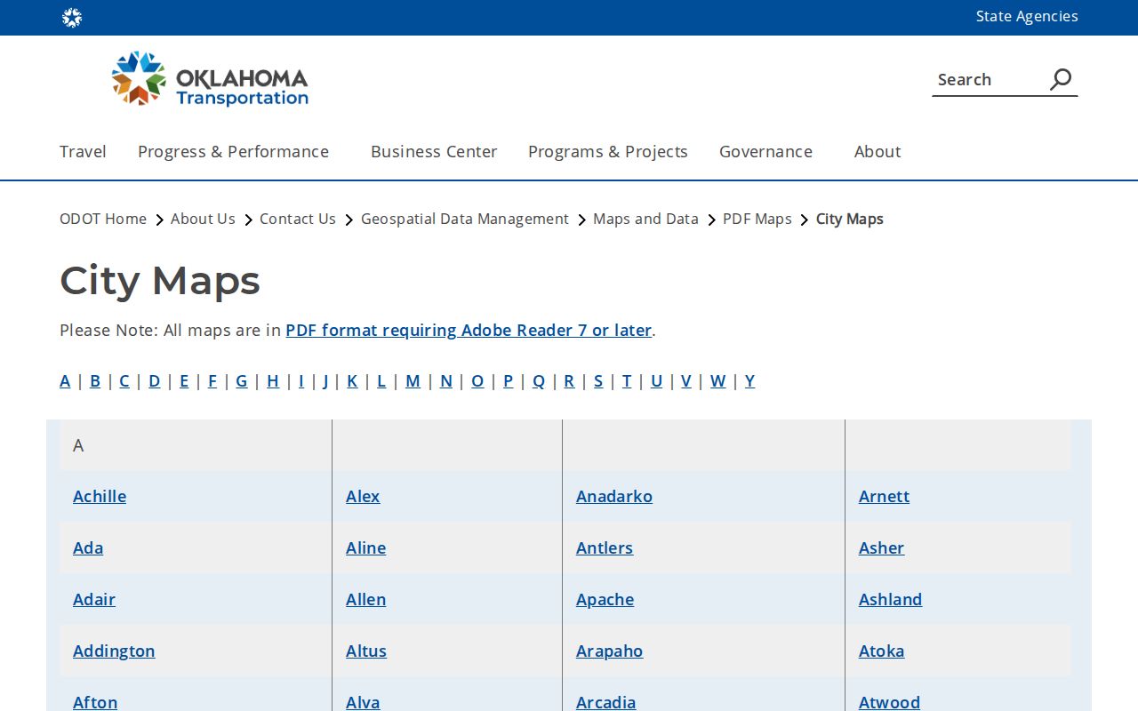This screenshot has width=1138, height=711.
Task: Open the About menu
Action: point(878,151)
